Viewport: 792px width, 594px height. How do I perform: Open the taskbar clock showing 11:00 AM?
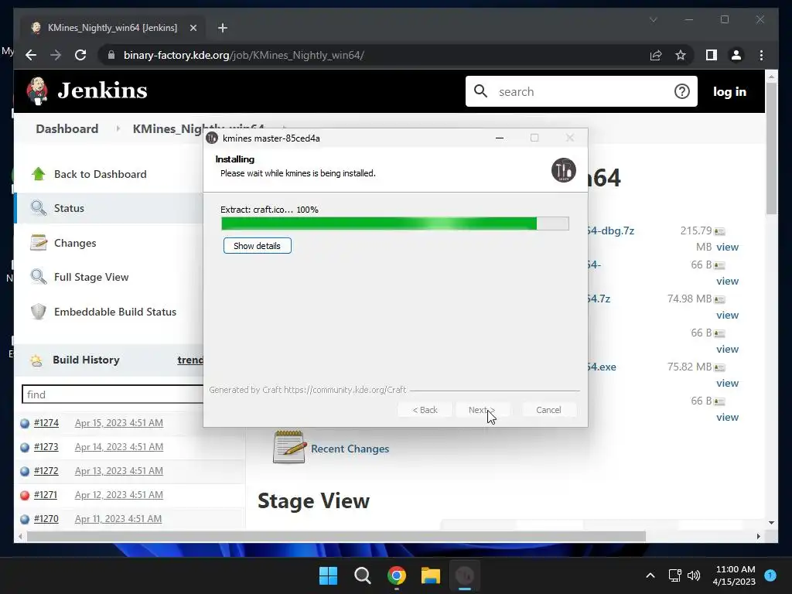(x=735, y=575)
